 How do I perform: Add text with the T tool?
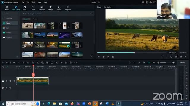38,62
